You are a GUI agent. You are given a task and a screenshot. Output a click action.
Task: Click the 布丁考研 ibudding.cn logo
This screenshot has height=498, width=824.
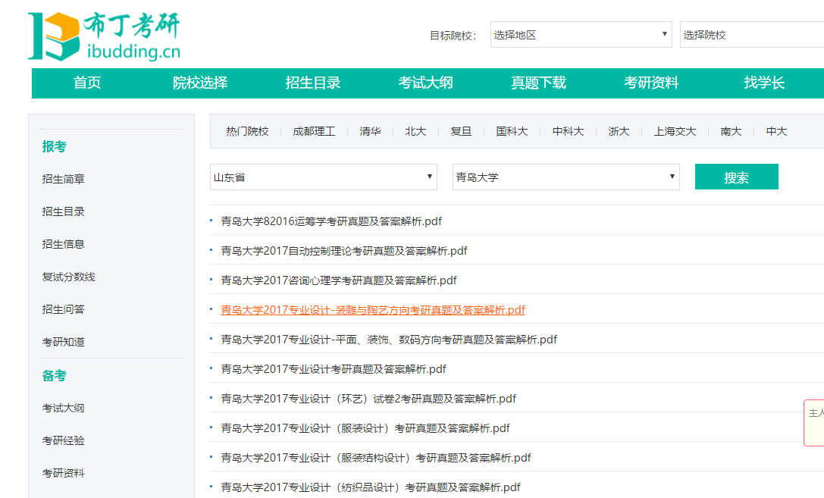104,36
